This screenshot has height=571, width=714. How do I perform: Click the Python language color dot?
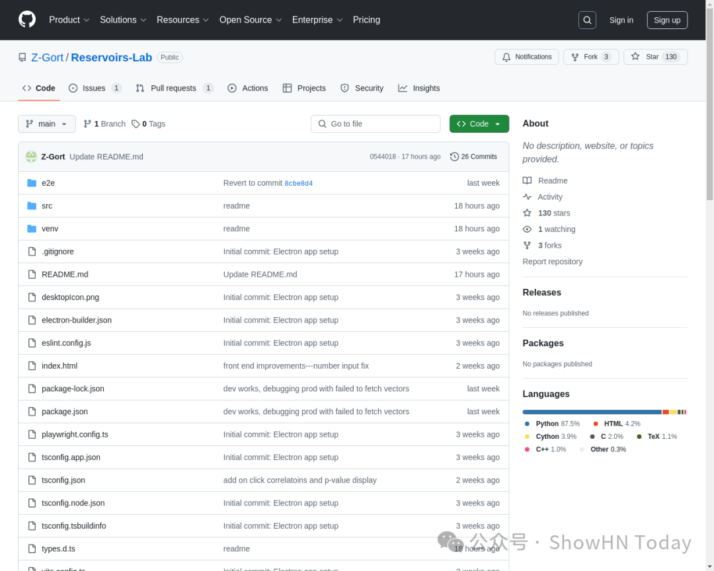(x=527, y=424)
